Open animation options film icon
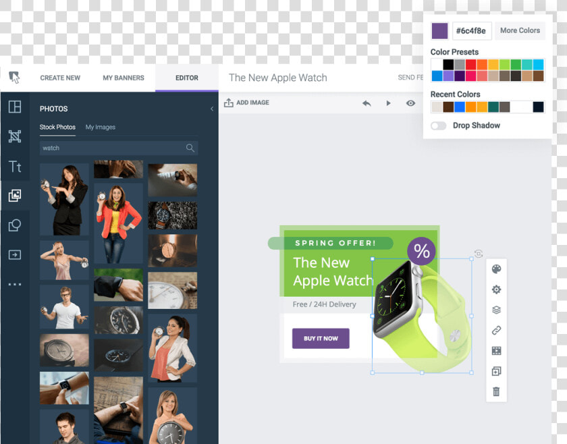 (x=497, y=351)
